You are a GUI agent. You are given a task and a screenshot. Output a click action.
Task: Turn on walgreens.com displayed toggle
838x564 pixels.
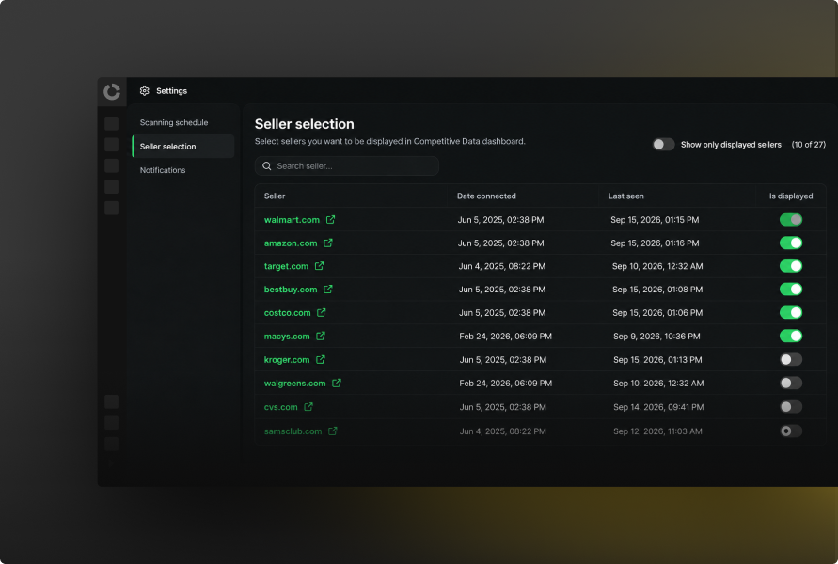point(791,383)
